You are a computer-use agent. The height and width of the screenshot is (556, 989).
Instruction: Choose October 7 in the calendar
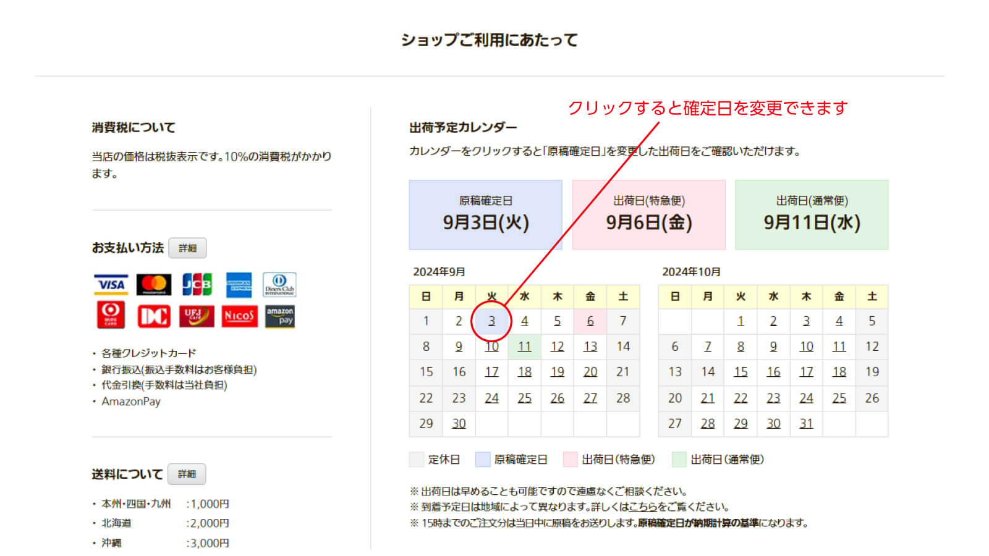coord(708,347)
